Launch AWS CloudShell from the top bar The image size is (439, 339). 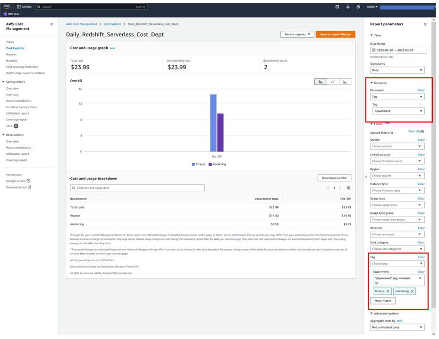pos(337,7)
